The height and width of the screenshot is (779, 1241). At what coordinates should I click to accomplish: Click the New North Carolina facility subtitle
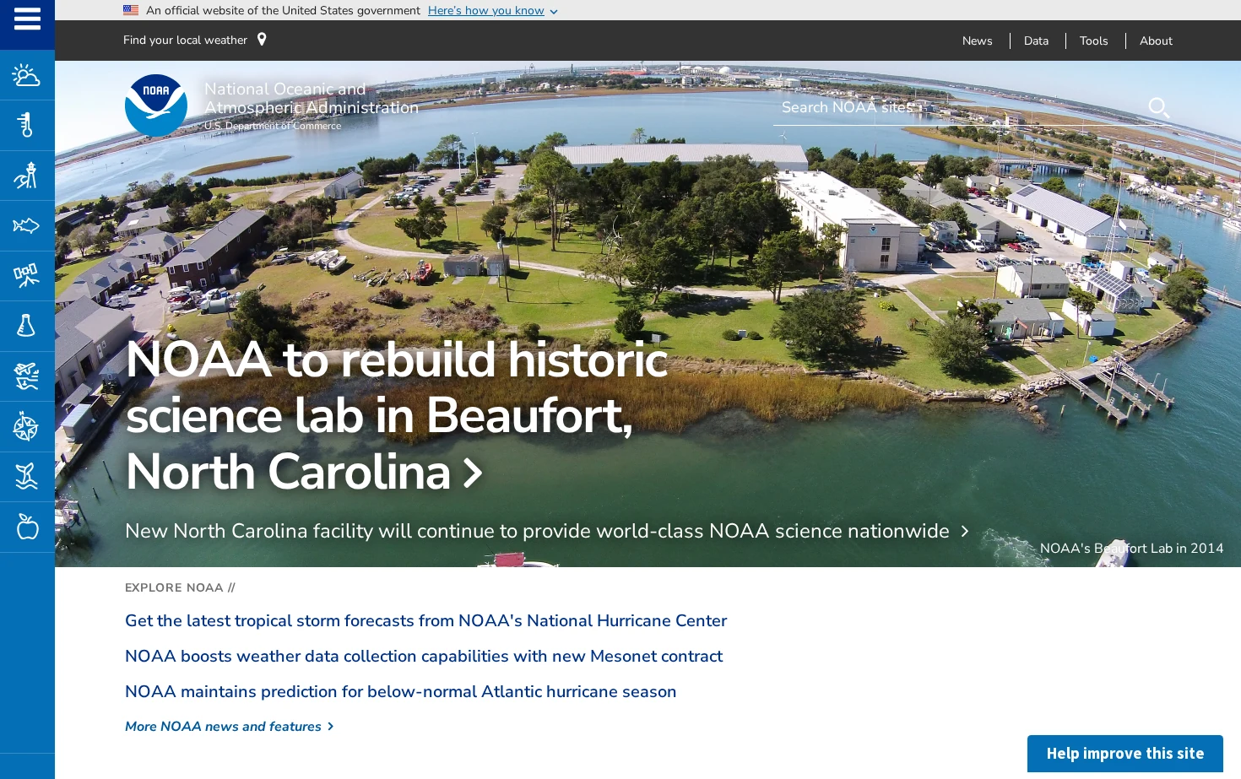537,531
